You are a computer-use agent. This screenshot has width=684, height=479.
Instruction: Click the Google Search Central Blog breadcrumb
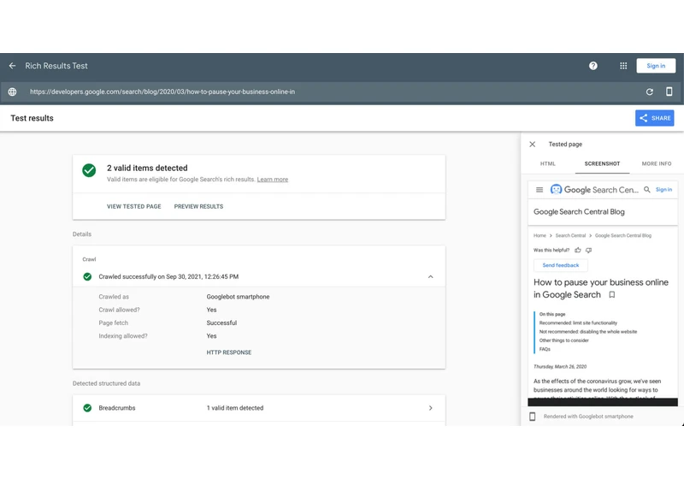click(623, 235)
